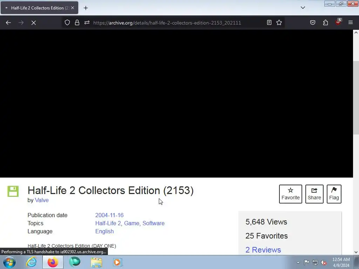The height and width of the screenshot is (269, 359).
Task: Switch to Firefox taskbar button
Action: click(x=53, y=262)
